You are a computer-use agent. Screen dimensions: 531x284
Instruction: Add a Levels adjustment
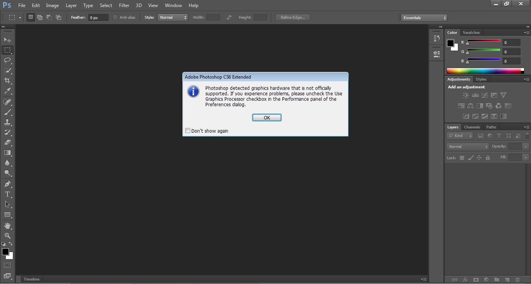(475, 95)
